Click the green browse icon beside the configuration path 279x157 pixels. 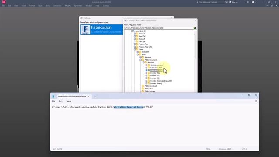(195, 28)
